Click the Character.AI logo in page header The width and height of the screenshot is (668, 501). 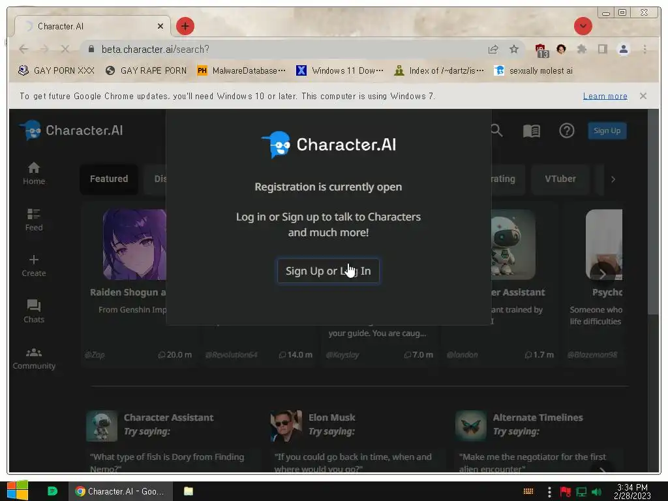click(71, 130)
